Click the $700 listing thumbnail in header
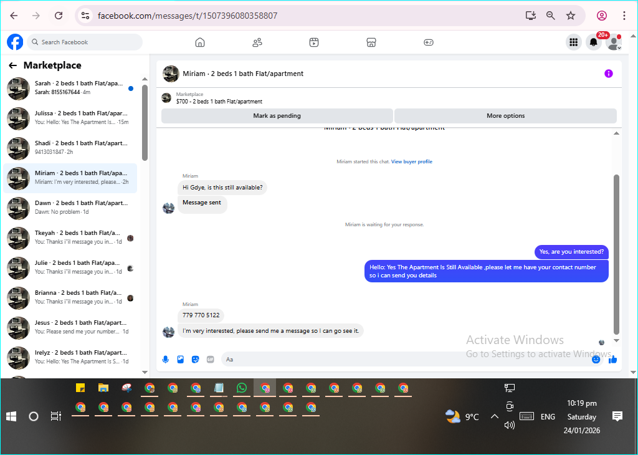 [166, 98]
